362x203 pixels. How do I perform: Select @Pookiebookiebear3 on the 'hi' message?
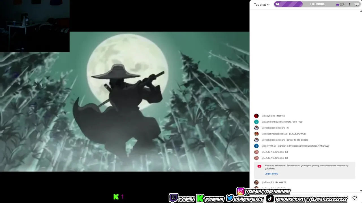coord(273,128)
